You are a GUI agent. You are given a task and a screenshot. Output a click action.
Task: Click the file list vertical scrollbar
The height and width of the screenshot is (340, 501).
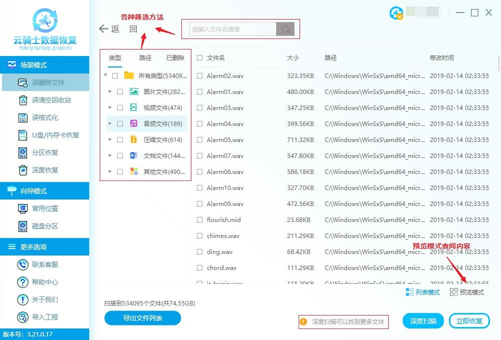click(499, 63)
